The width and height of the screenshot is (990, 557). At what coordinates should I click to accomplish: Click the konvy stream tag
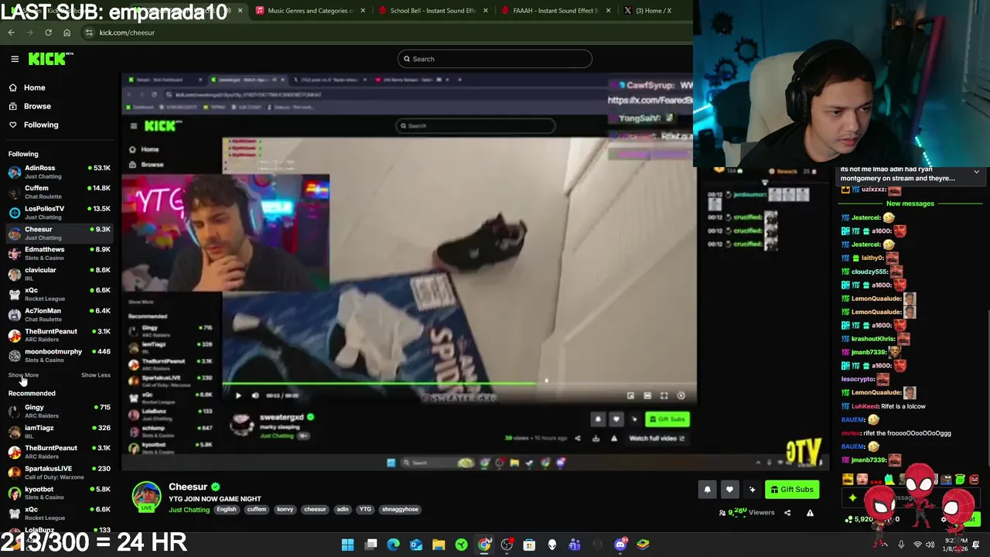285,509
